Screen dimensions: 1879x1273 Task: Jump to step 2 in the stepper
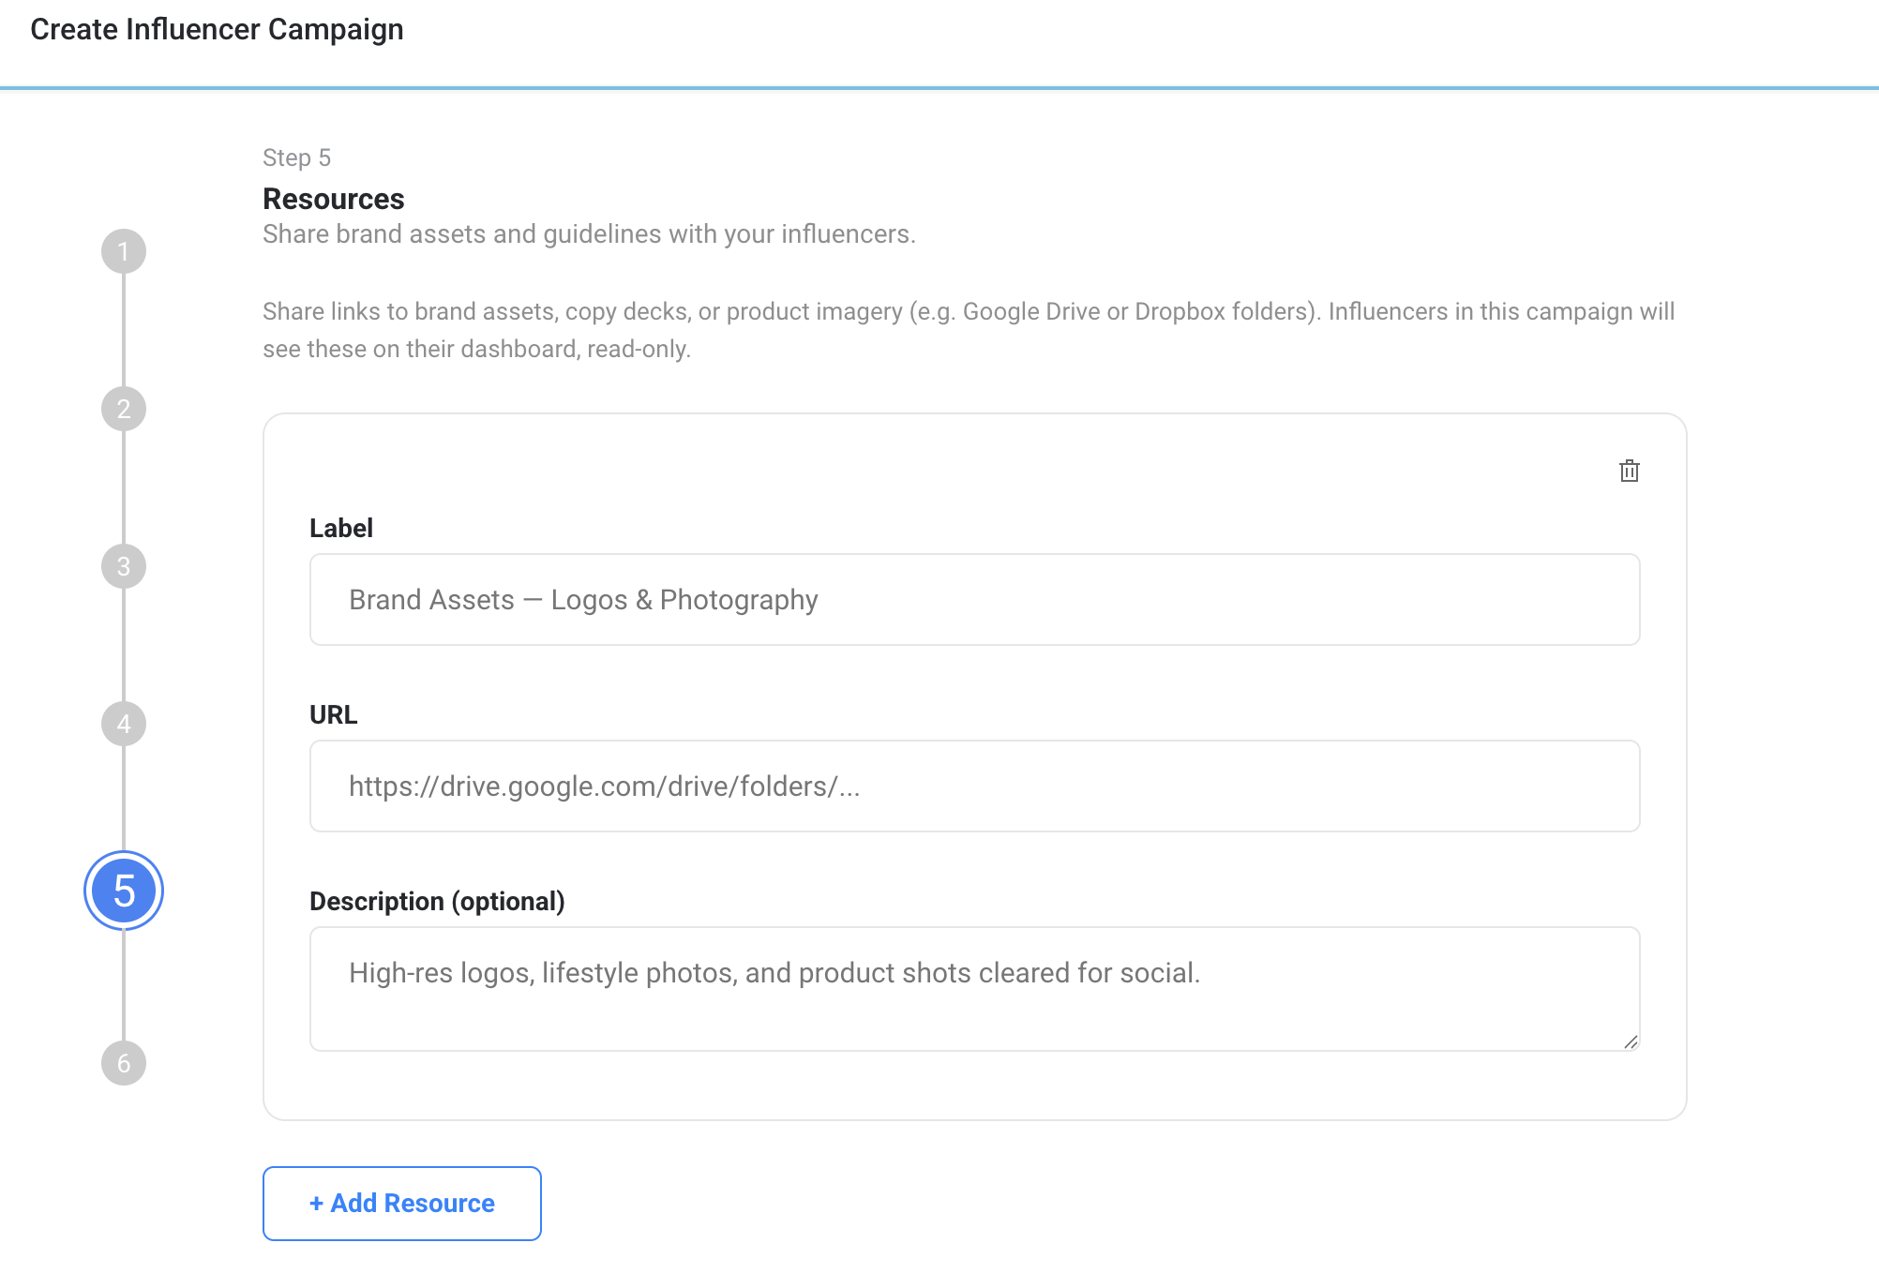[124, 409]
